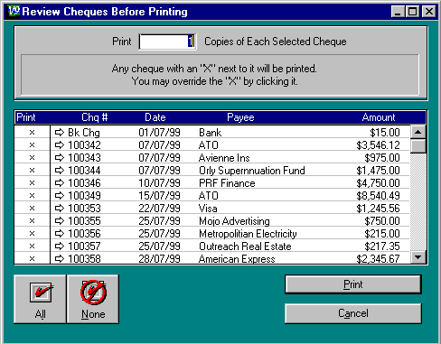Click the Print column header
The width and height of the screenshot is (441, 344).
tap(26, 117)
